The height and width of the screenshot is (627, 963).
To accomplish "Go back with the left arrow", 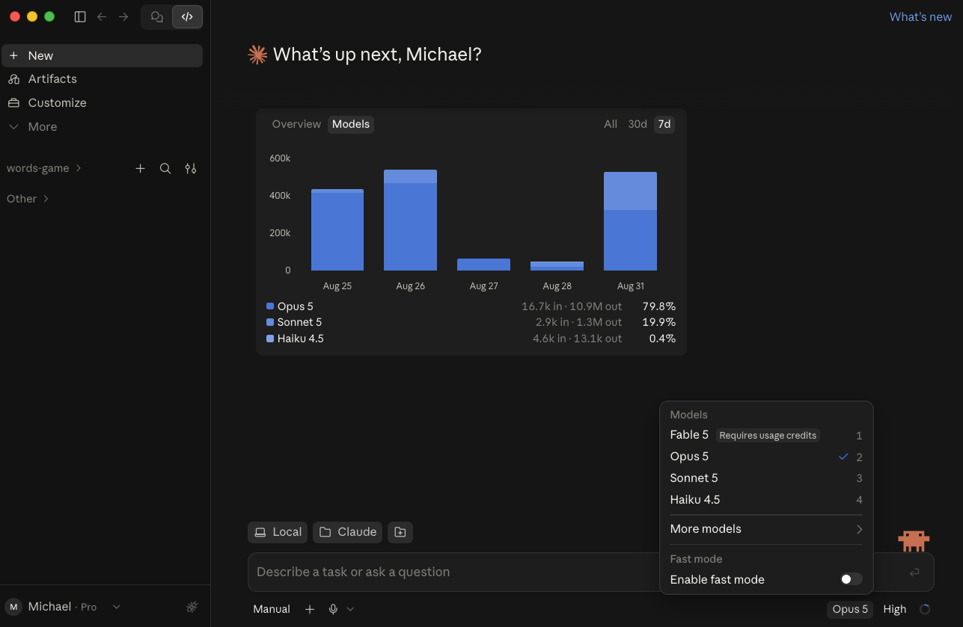I will coord(102,16).
